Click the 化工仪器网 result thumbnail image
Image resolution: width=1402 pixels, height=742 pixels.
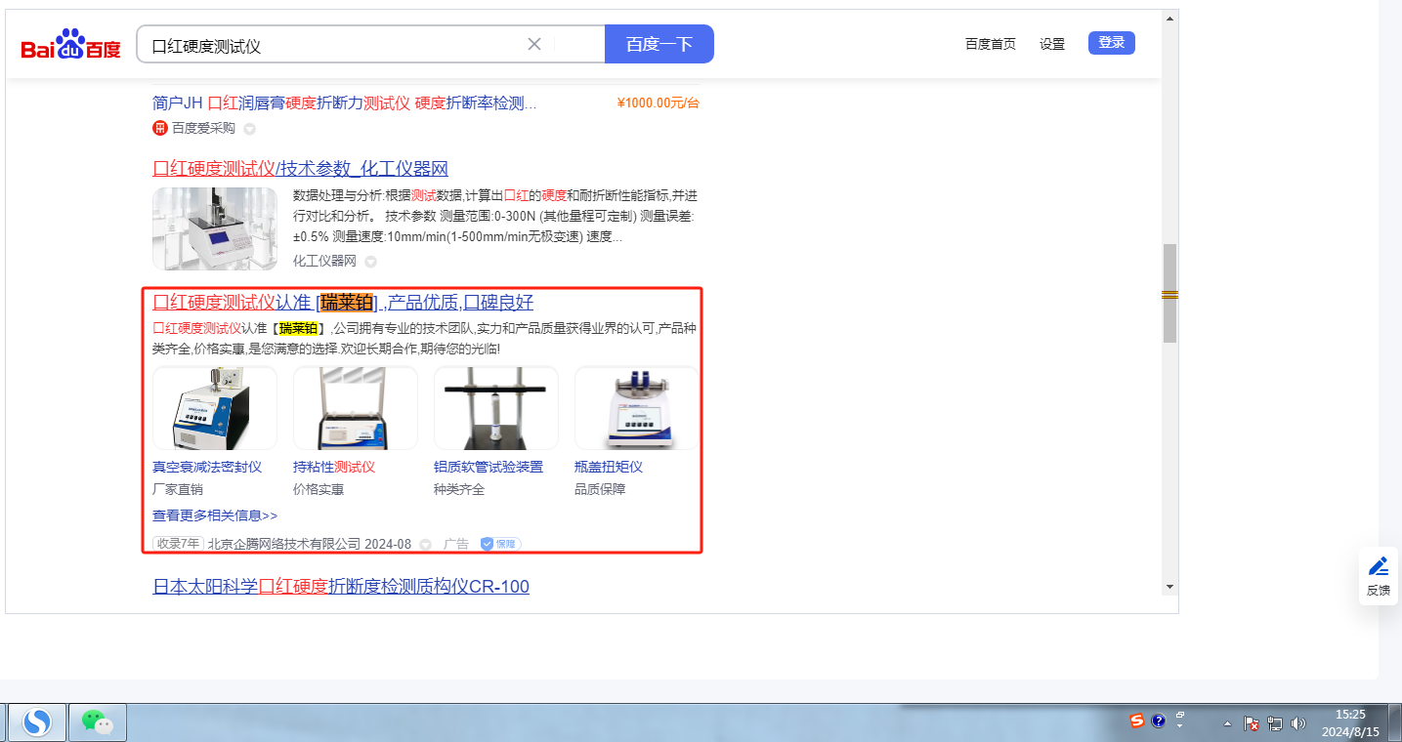tap(215, 228)
